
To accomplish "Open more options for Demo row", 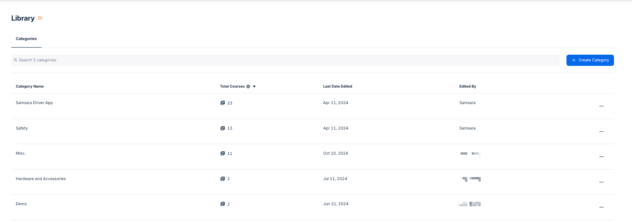I will (601, 207).
